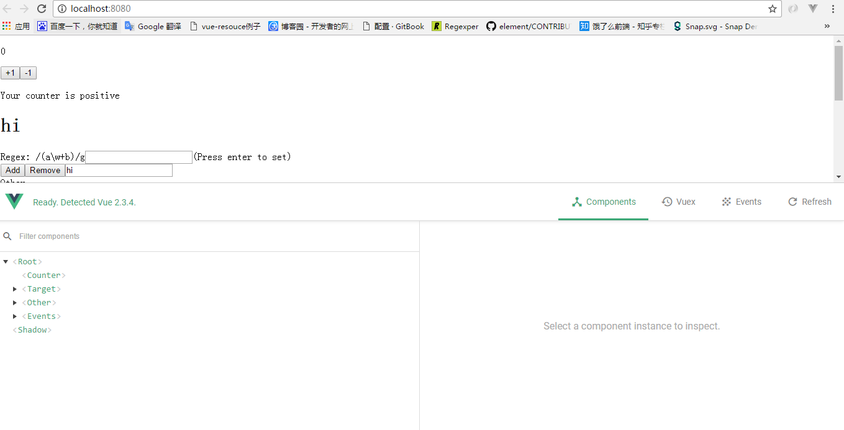
Task: Open the vue-resouce example bookmark
Action: (225, 26)
